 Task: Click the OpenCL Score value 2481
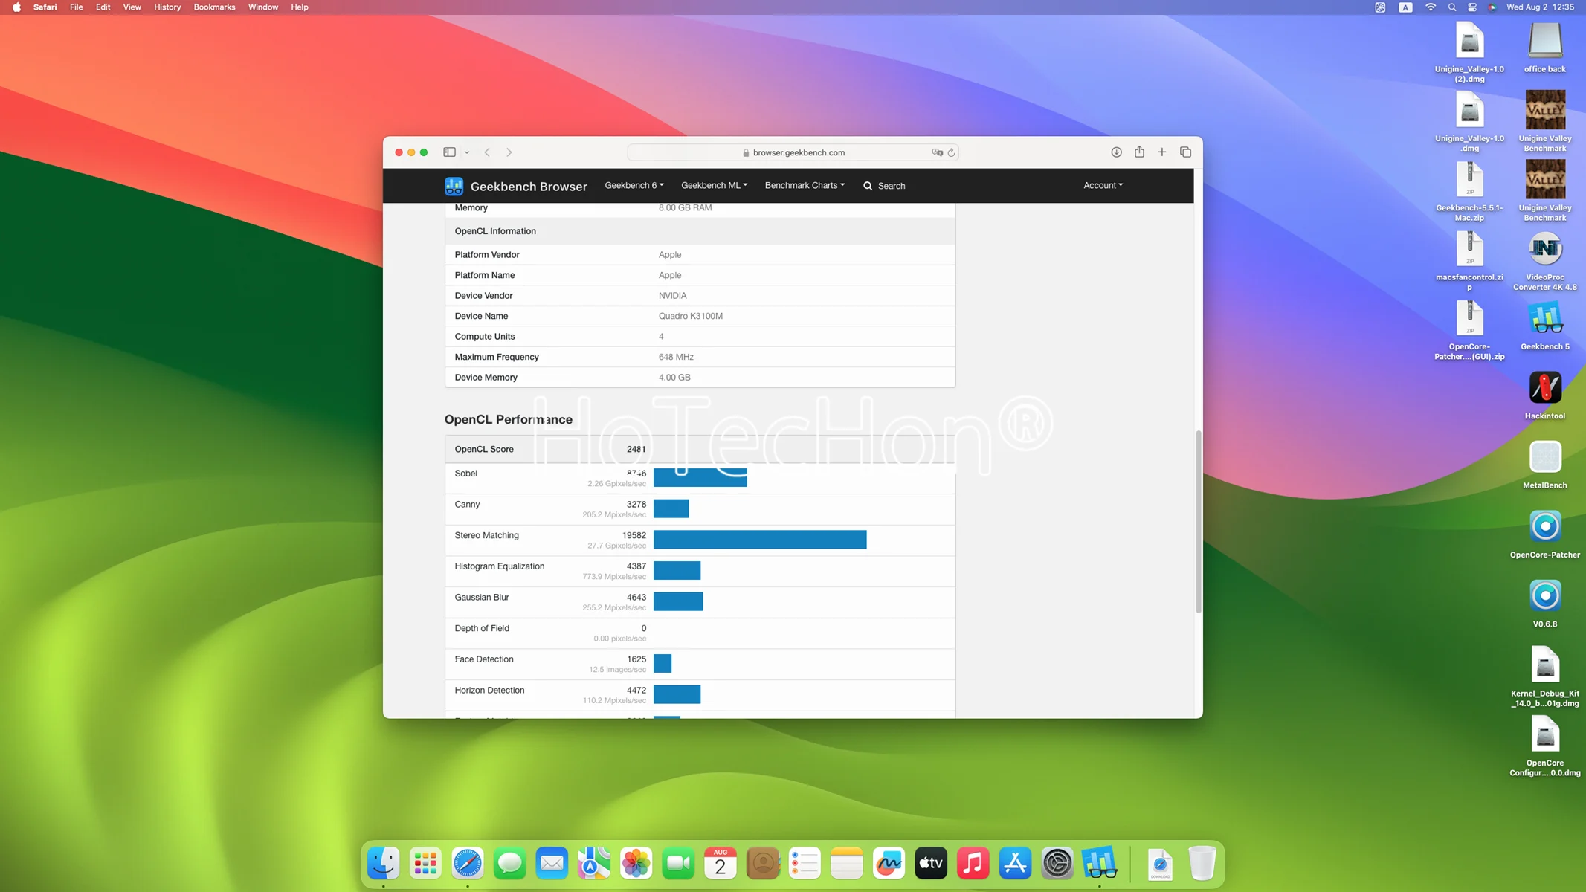point(636,449)
